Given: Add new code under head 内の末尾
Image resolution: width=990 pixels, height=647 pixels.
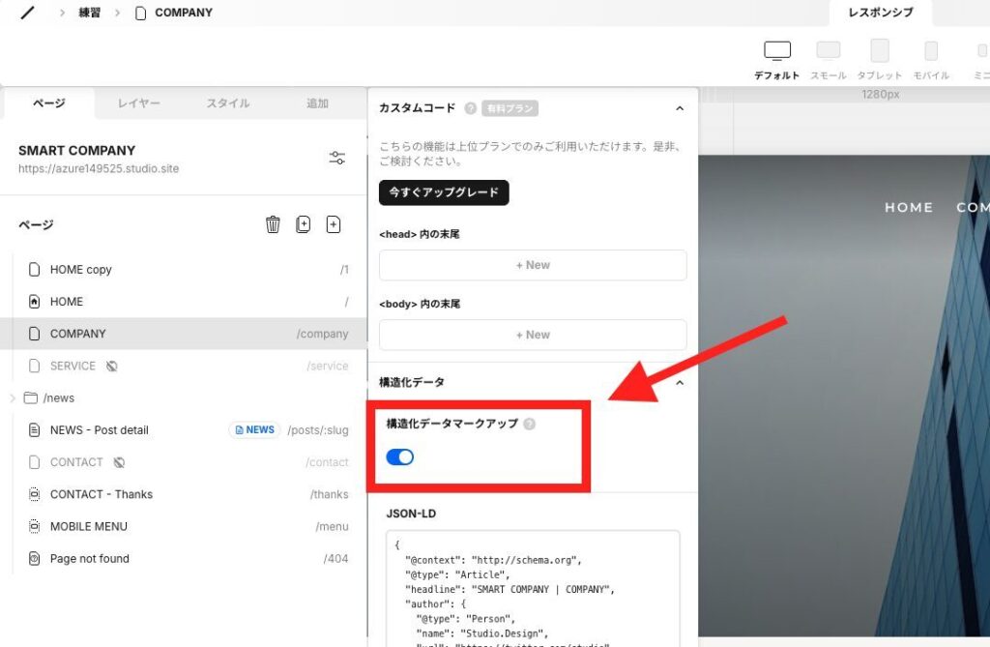Looking at the screenshot, I should click(x=533, y=265).
